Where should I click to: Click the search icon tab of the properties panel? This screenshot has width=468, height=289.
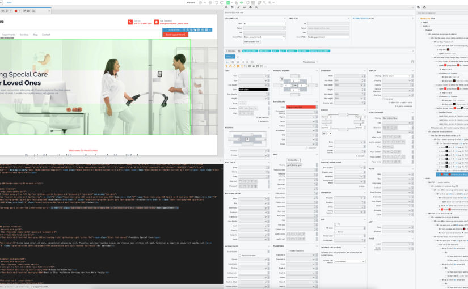click(256, 7)
